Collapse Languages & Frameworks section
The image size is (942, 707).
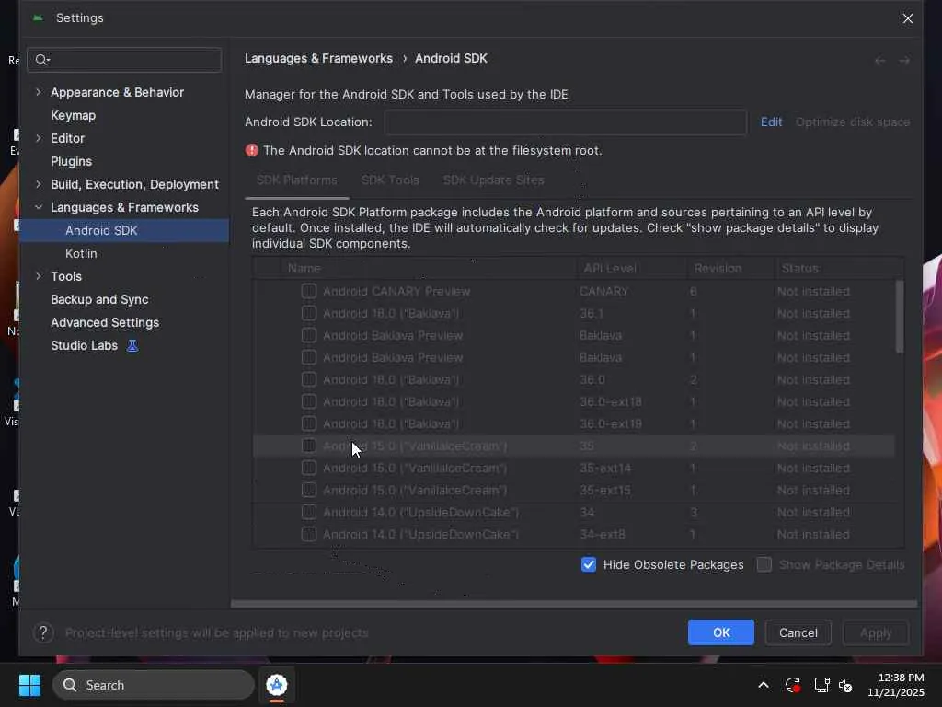click(x=39, y=207)
